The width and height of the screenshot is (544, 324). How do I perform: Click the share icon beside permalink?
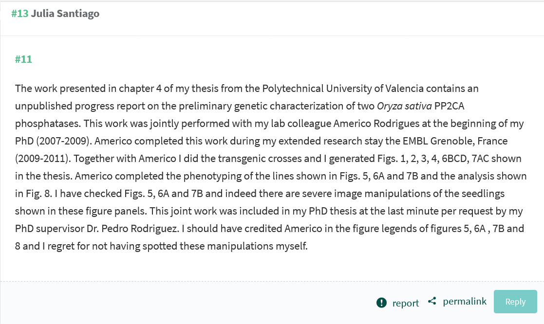[432, 302]
